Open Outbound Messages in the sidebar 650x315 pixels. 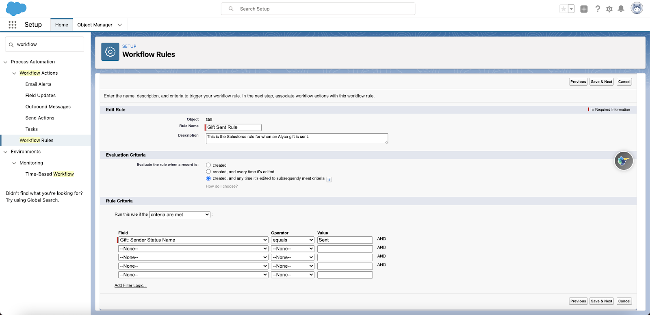click(x=48, y=107)
